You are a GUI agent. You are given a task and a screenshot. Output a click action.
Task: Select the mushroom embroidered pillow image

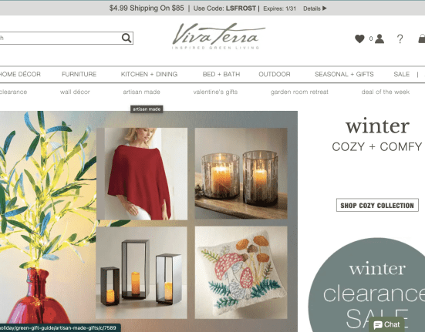(241, 273)
